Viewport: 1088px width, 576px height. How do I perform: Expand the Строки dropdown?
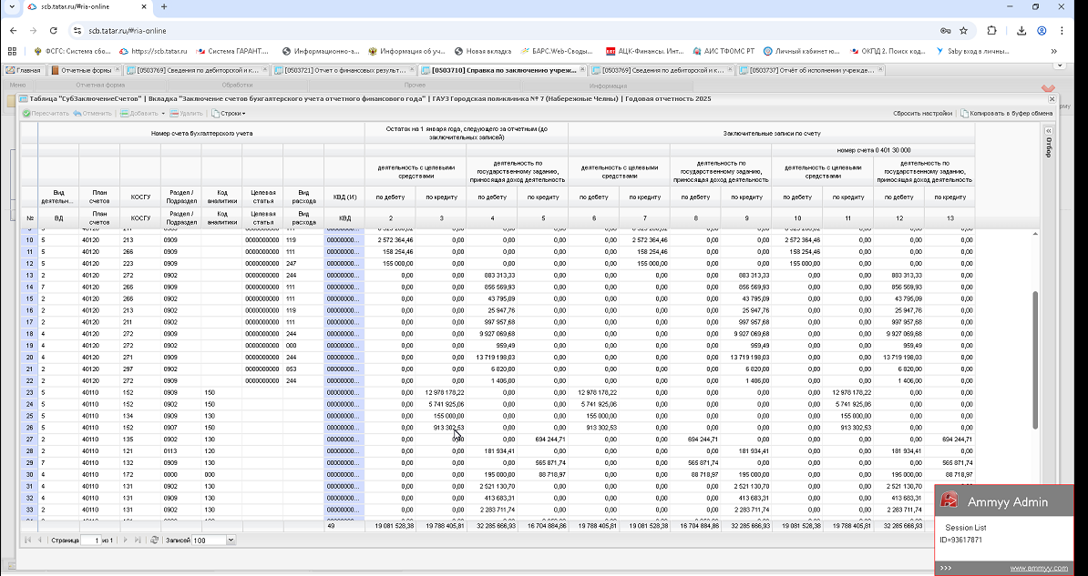[229, 114]
